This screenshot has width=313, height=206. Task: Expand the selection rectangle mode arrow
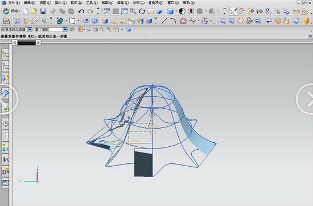[x=122, y=30]
